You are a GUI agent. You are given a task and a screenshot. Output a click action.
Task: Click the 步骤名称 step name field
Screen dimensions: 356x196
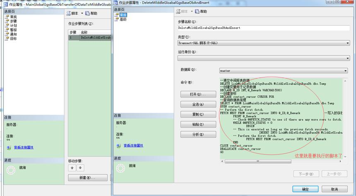(263, 28)
